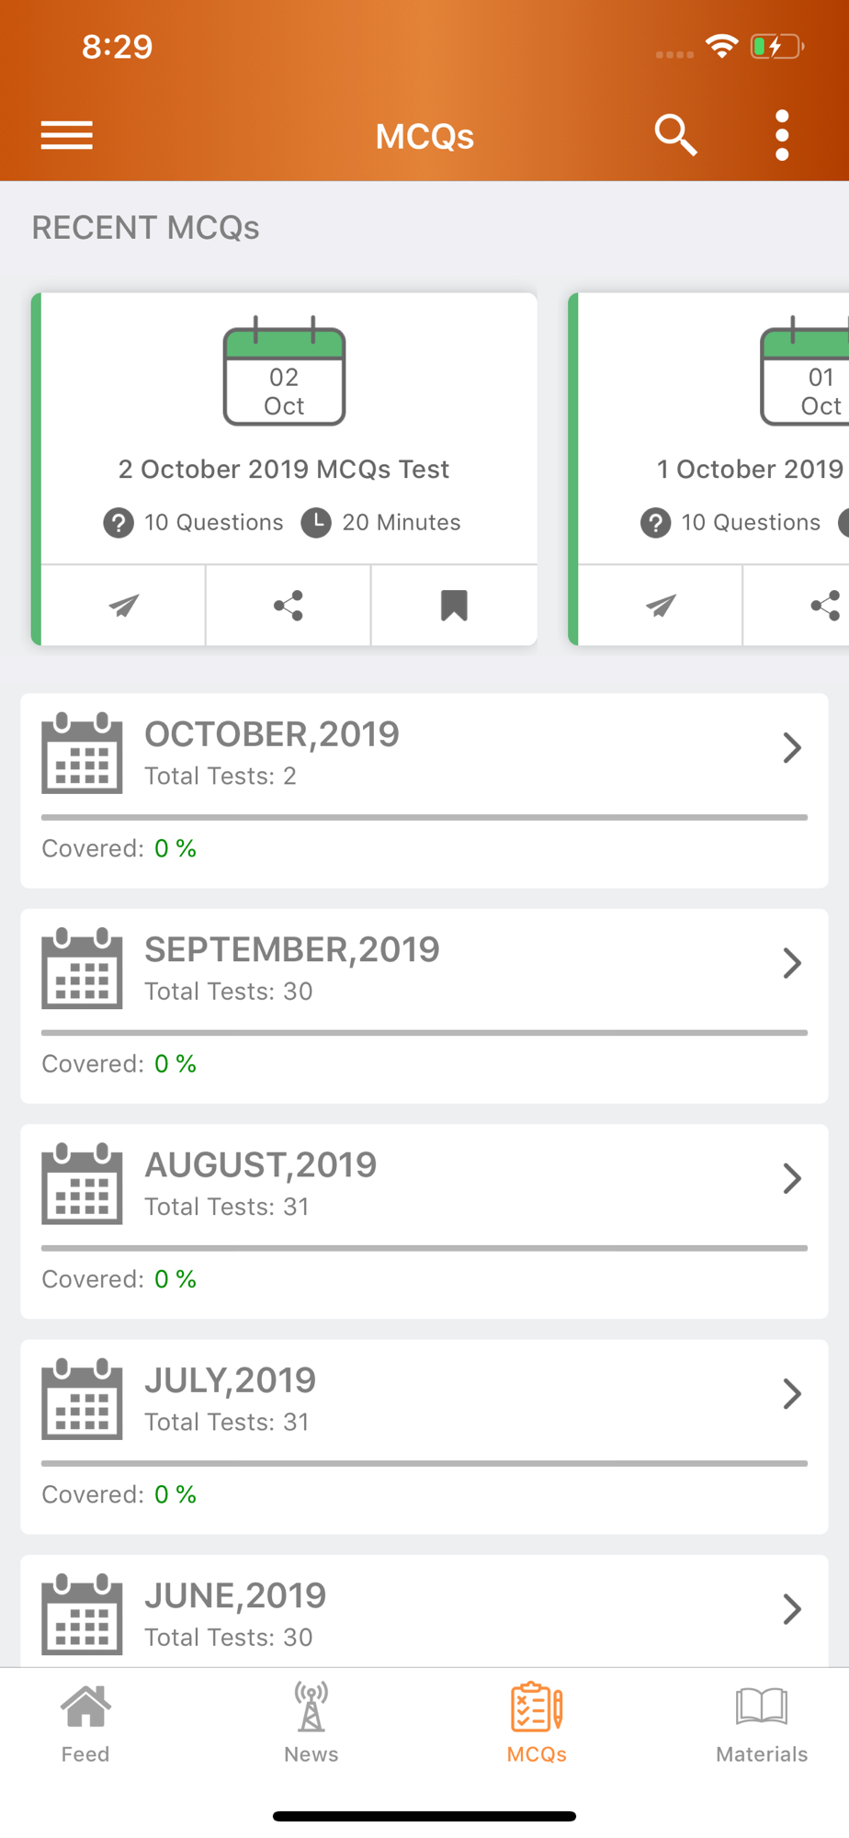Bookmark the 2 October 2019 MCQs Test
Screen dimensions: 849x1838
[454, 606]
